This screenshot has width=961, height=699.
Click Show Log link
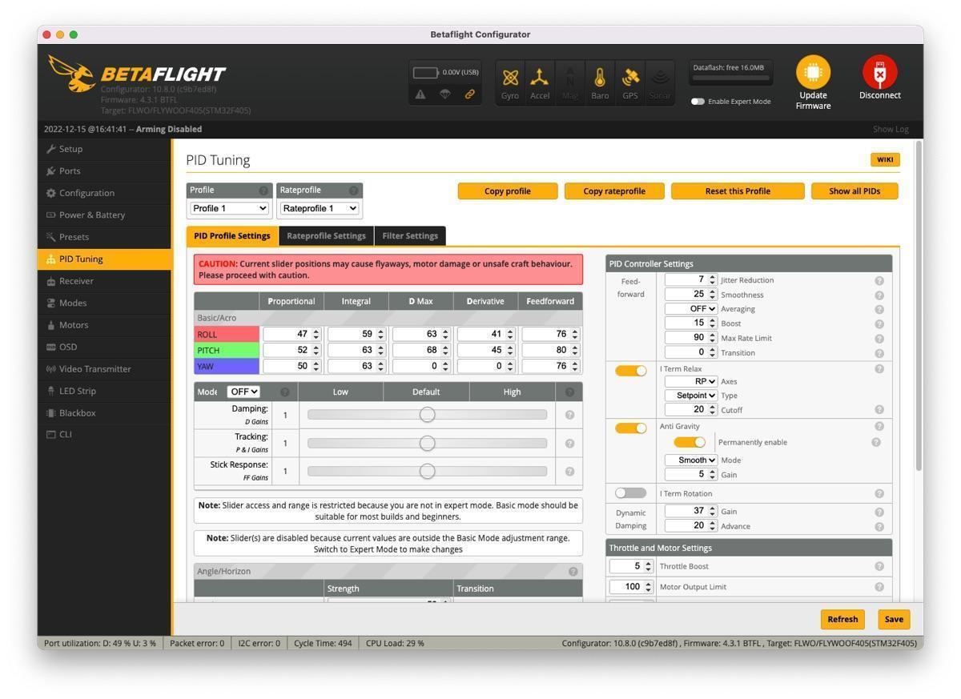891,129
